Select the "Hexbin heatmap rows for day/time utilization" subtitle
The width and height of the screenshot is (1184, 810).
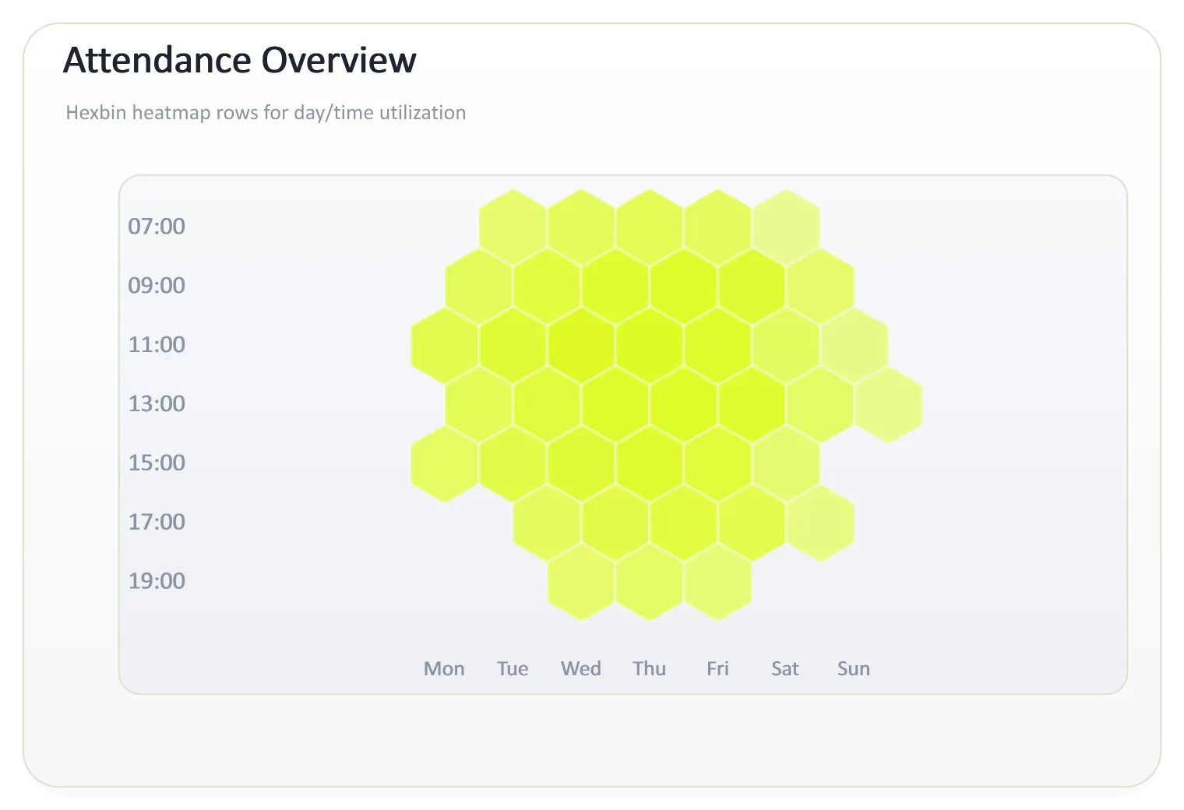tap(266, 113)
